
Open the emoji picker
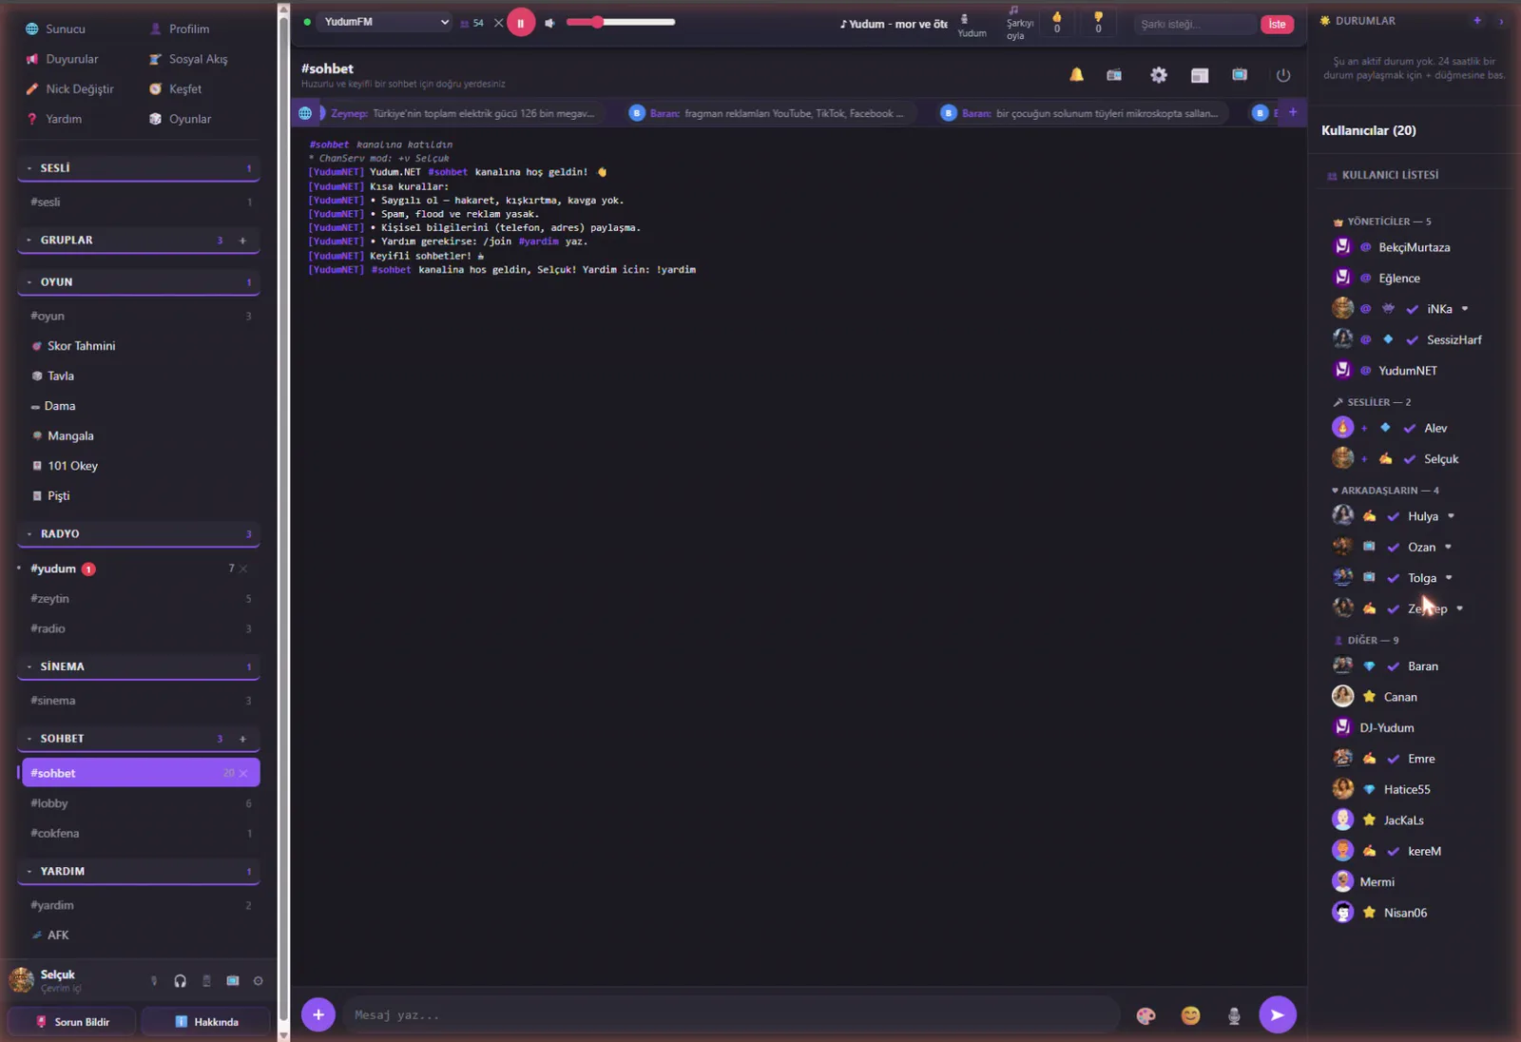click(1190, 1015)
